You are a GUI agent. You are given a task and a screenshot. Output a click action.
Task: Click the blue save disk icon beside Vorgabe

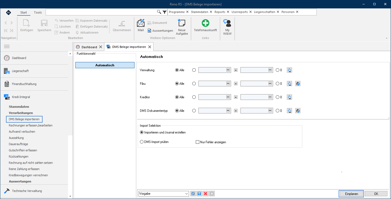pyautogui.click(x=199, y=194)
